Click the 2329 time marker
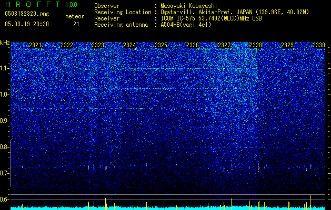Image resolution: width=331 pixels, height=210 pixels. pyautogui.click(x=287, y=45)
